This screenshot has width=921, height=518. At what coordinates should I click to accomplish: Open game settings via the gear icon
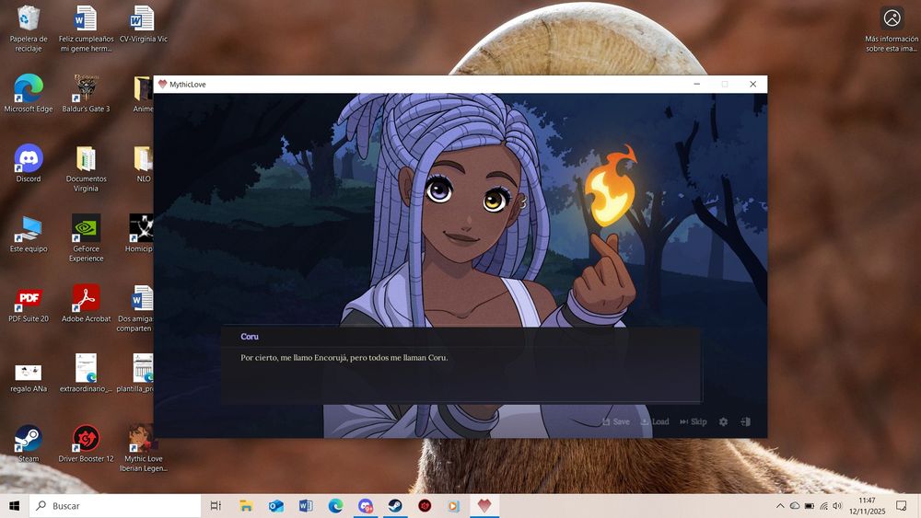click(x=724, y=421)
